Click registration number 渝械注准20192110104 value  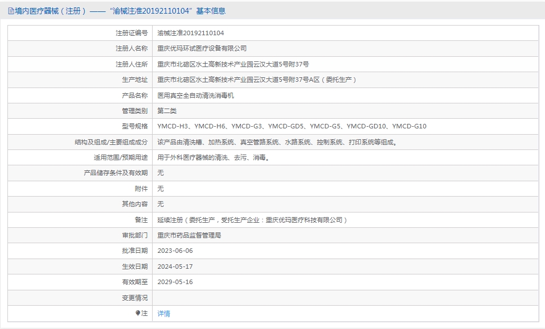click(x=191, y=33)
